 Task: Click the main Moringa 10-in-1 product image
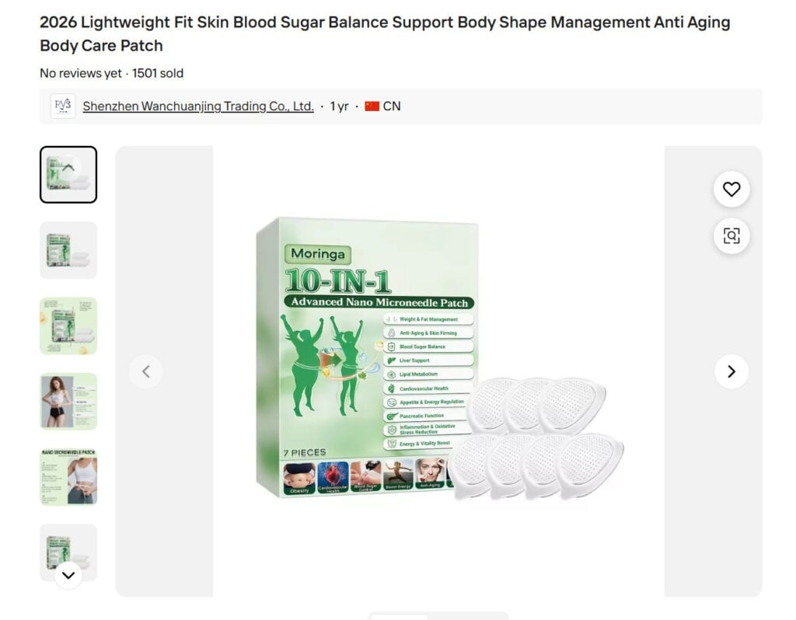pos(438,371)
